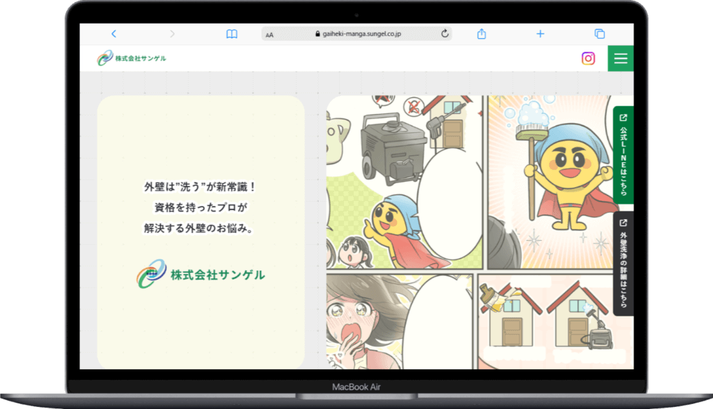Open the Instagram icon in the header
Image resolution: width=713 pixels, height=409 pixels.
click(x=588, y=58)
